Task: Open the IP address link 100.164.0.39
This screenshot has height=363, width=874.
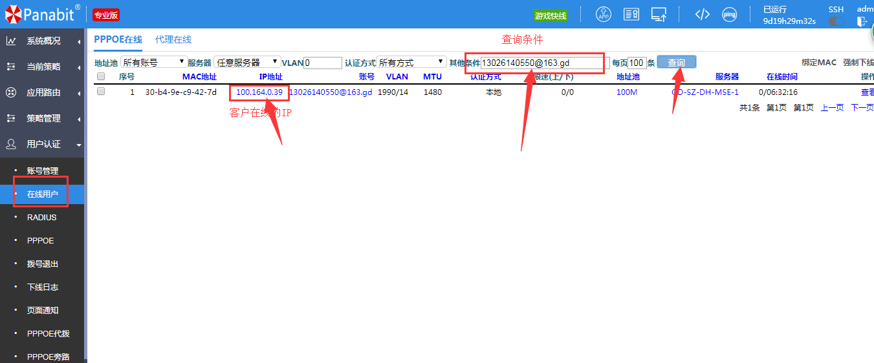Action: click(x=259, y=92)
